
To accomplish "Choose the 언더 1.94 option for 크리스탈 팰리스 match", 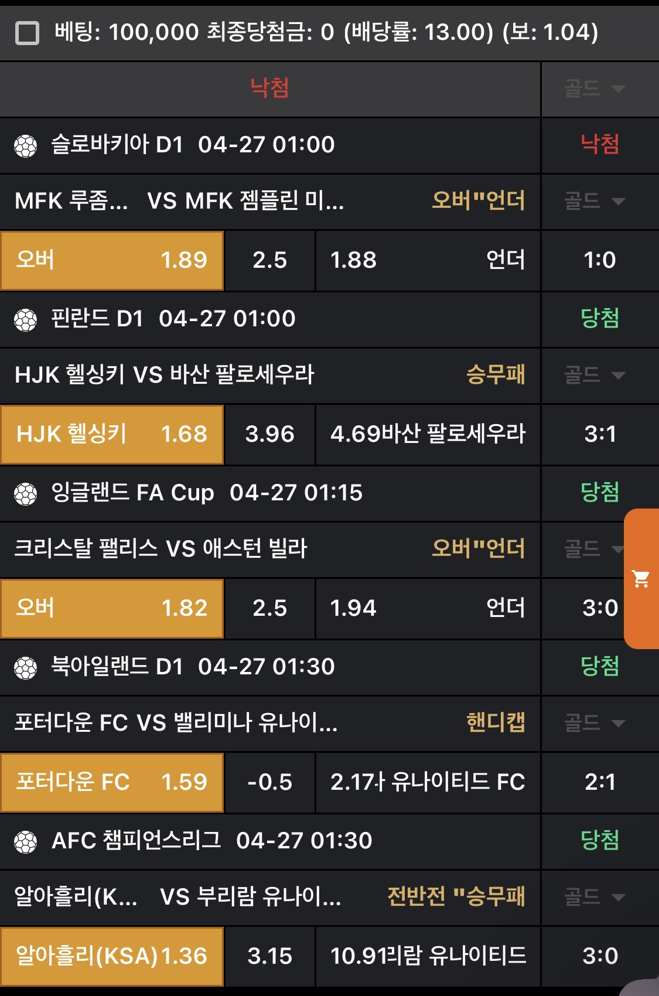I will pos(428,608).
